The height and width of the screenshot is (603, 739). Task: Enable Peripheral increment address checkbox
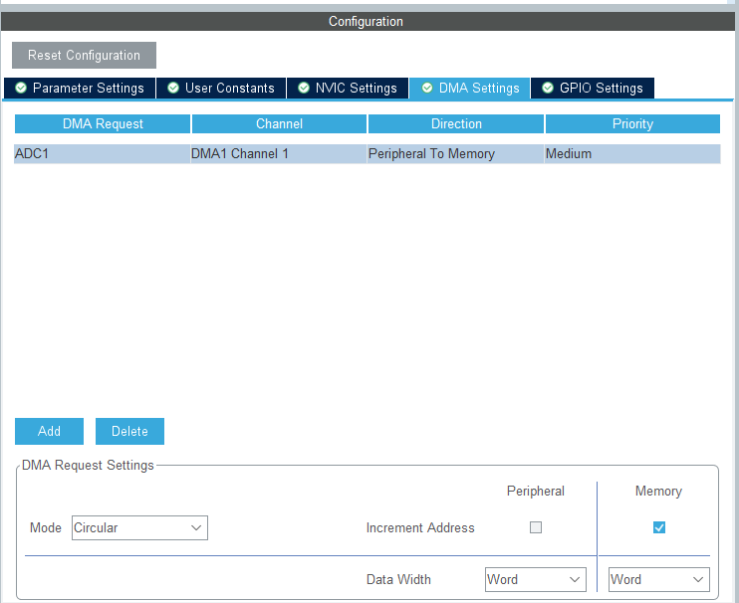coord(536,527)
